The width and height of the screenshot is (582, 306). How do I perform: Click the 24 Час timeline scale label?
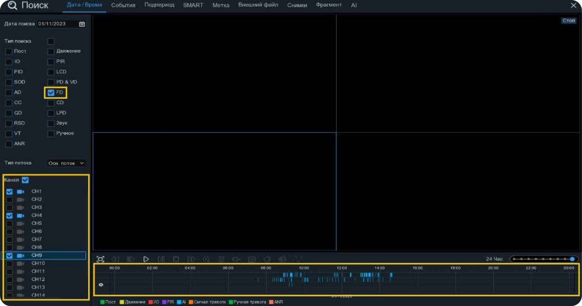(x=494, y=259)
